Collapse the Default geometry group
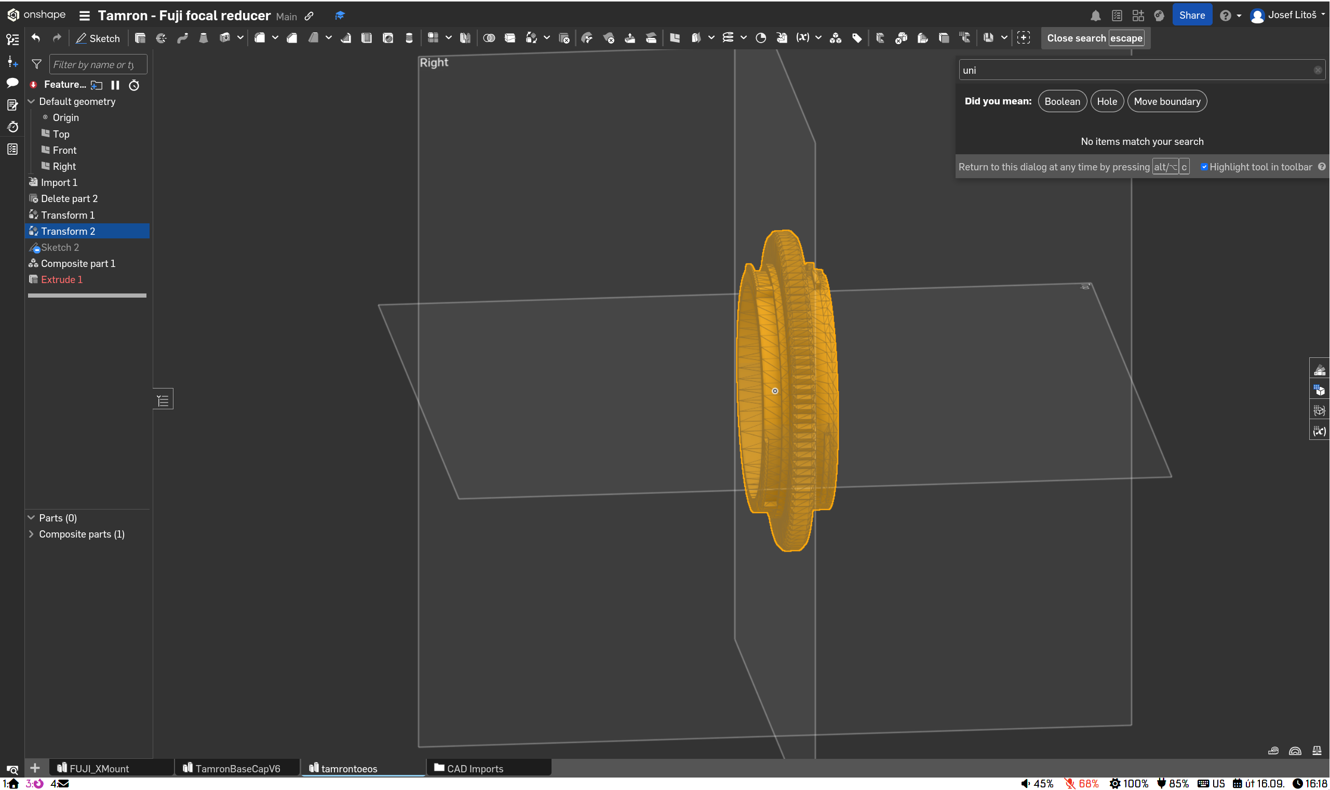Viewport: 1330px width, 790px height. click(x=31, y=101)
